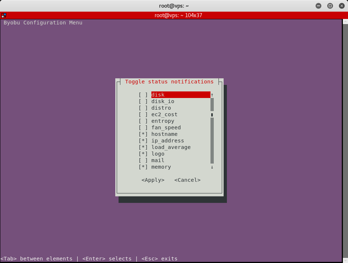Screen dimensions: 348x263
Task: Select the ip_address list entry
Action: pyautogui.click(x=167, y=141)
